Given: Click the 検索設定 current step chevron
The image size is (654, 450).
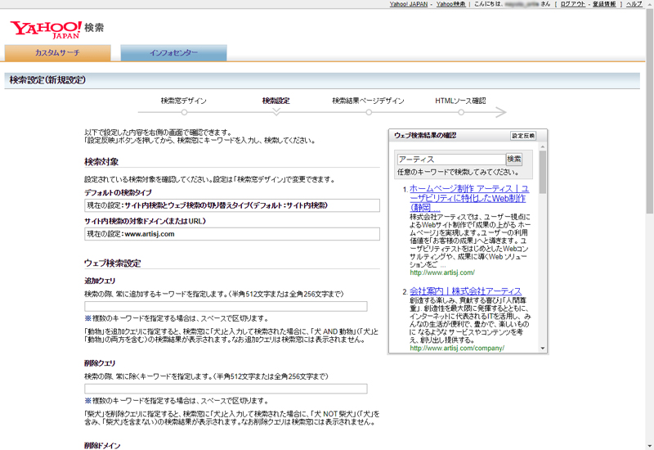Looking at the screenshot, I should pos(276,112).
